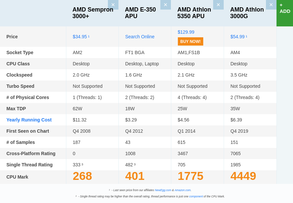This screenshot has width=293, height=203.
Task: Remove AMD E-350 APU column
Action: tap(166, 5)
